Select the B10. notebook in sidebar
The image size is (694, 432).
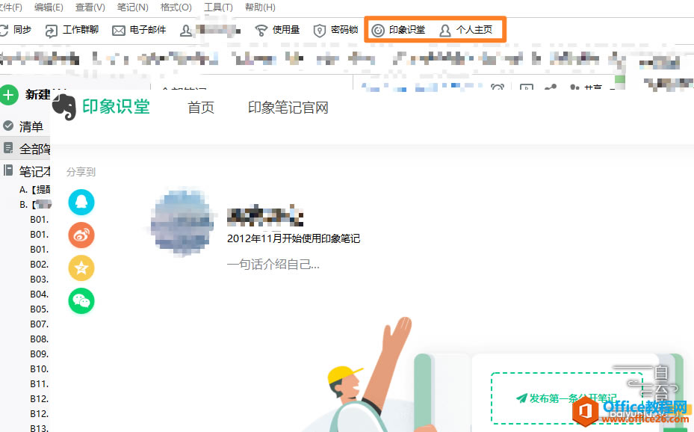[40, 369]
